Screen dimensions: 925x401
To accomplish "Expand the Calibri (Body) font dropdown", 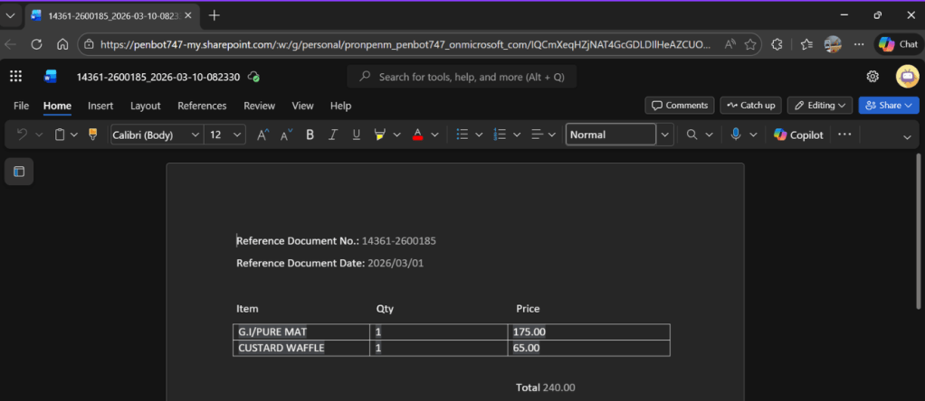I will point(195,135).
